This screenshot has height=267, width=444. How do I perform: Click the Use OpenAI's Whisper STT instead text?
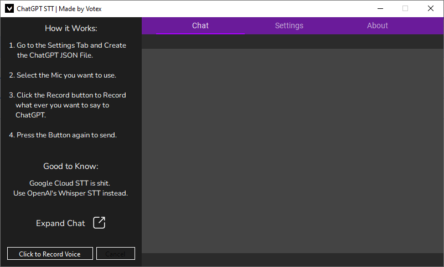70,193
